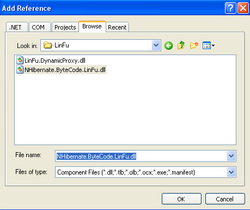Go back to last folder visited

point(168,45)
